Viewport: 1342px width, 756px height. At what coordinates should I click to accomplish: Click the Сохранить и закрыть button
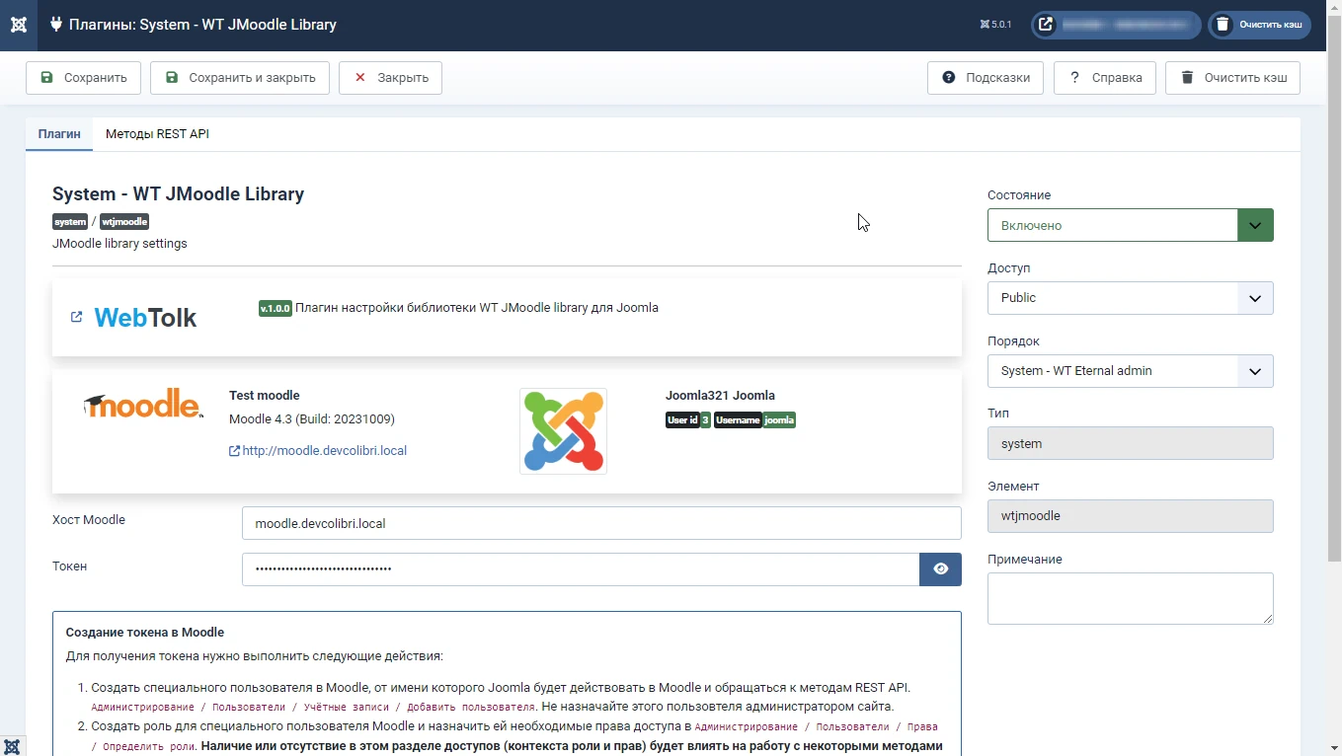239,77
